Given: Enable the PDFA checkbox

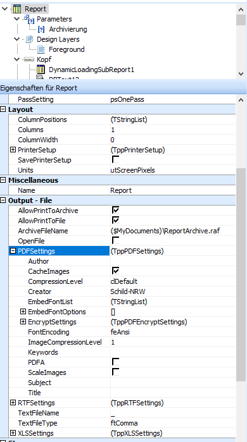Looking at the screenshot, I should (x=115, y=362).
